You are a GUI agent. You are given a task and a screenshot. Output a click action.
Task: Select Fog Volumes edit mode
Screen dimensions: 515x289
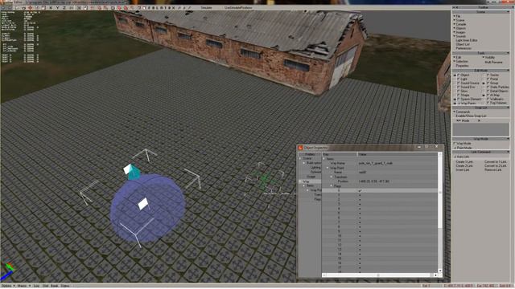pos(496,103)
